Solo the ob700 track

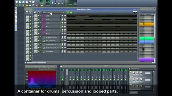(x=41, y=16)
